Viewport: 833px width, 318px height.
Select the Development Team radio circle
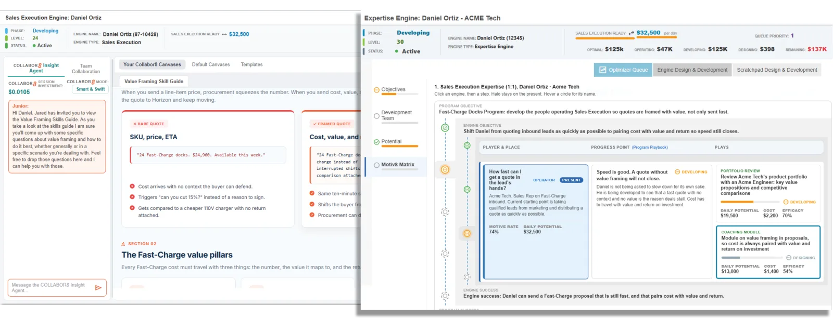point(376,116)
